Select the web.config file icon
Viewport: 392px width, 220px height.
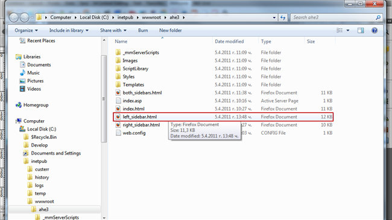[x=118, y=133]
